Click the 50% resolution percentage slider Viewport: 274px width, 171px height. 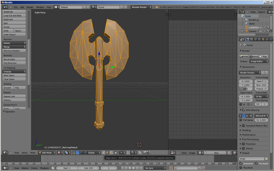click(246, 89)
